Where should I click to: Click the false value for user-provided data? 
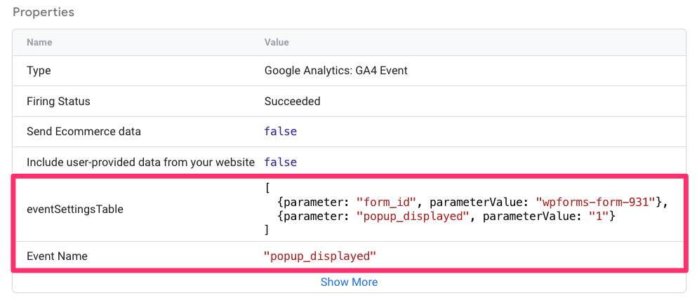[x=280, y=162]
